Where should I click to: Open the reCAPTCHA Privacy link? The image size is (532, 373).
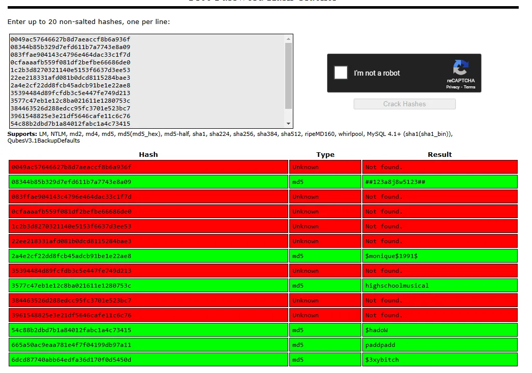tap(453, 87)
